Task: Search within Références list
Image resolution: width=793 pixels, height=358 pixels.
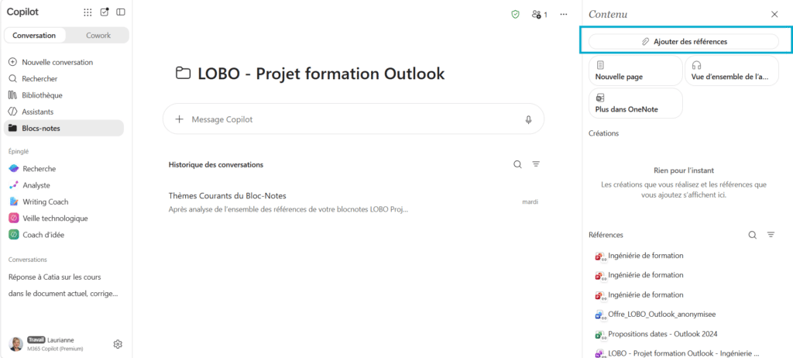Action: (753, 235)
